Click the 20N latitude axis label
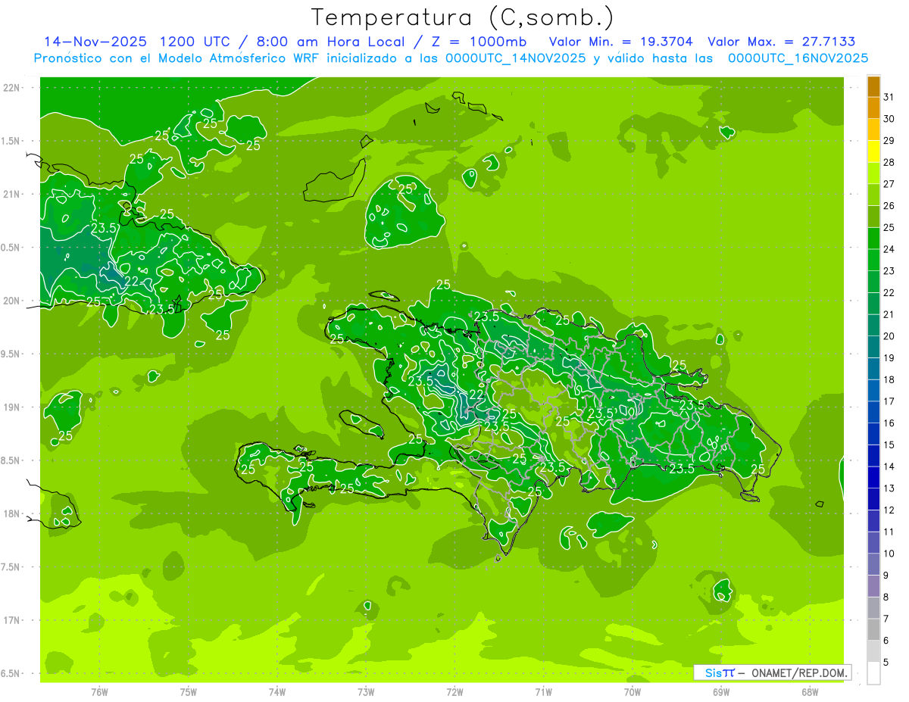Image resolution: width=909 pixels, height=702 pixels. 13,301
